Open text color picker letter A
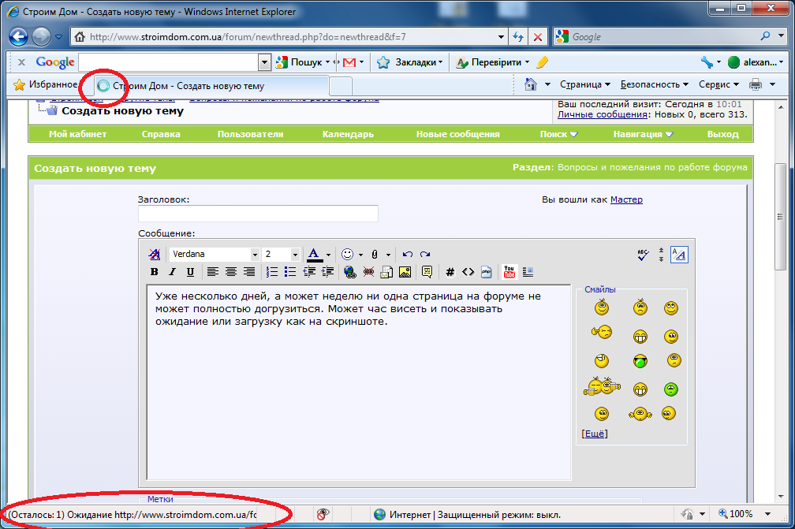This screenshot has width=795, height=529. point(315,255)
